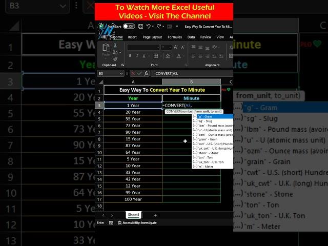Toggle Italic formatting
This screenshot has width=328, height=246.
point(137,56)
